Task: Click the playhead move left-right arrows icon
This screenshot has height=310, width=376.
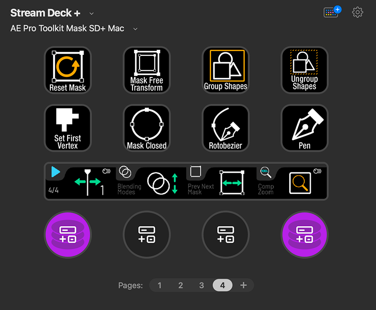Action: (87, 182)
